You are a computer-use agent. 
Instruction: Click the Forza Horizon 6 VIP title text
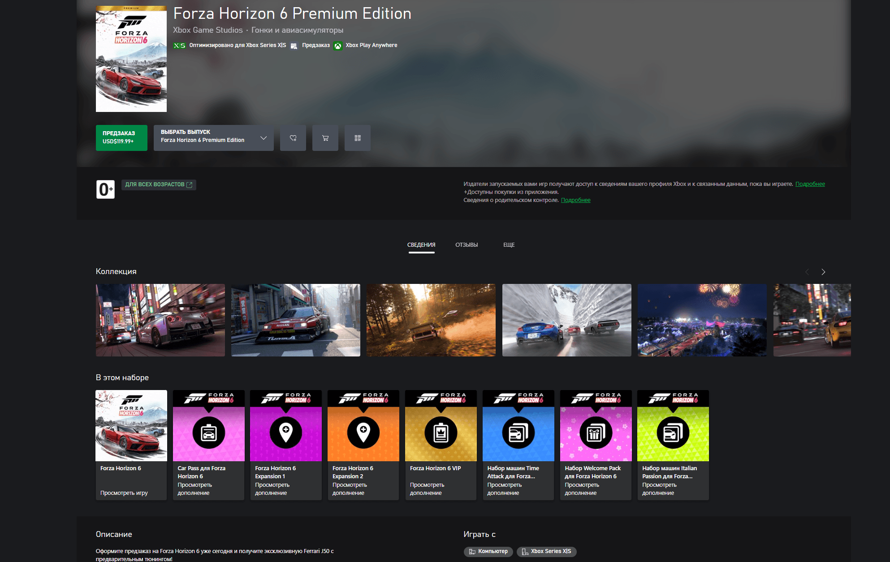pyautogui.click(x=436, y=468)
